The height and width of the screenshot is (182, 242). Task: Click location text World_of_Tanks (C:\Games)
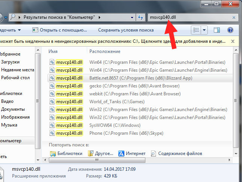(x=117, y=102)
